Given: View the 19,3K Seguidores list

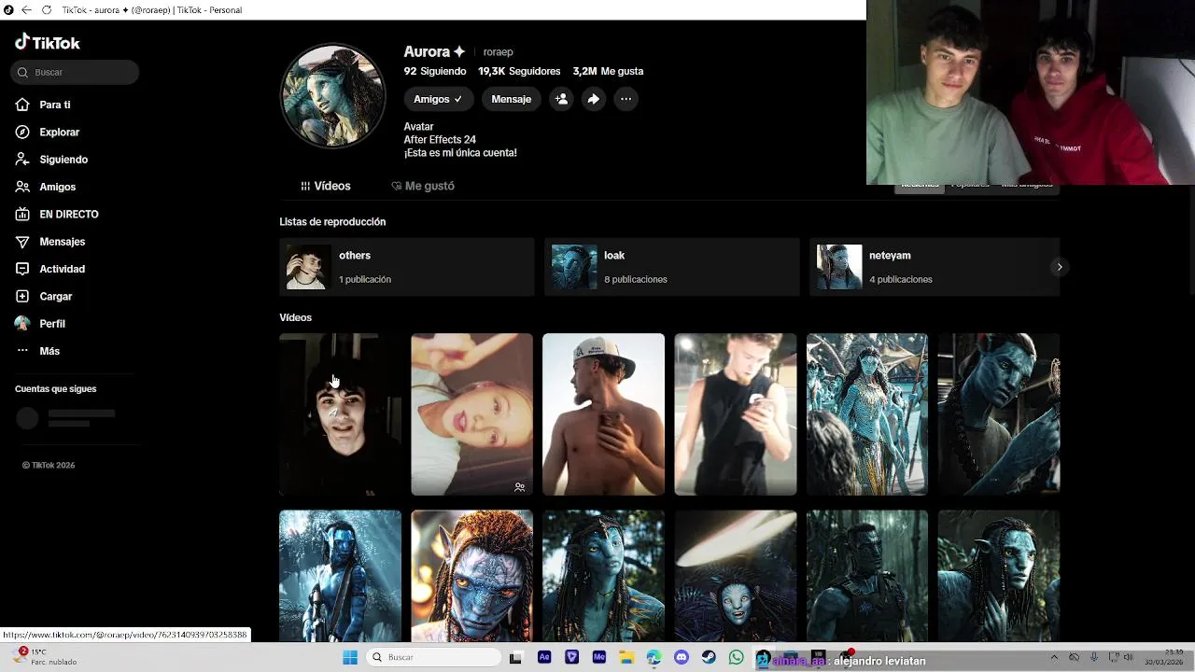Looking at the screenshot, I should (x=519, y=71).
